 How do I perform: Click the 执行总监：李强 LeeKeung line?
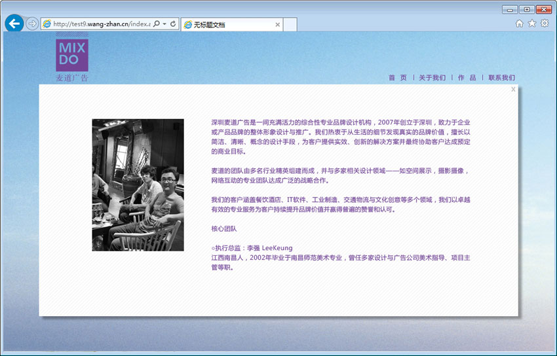252,248
